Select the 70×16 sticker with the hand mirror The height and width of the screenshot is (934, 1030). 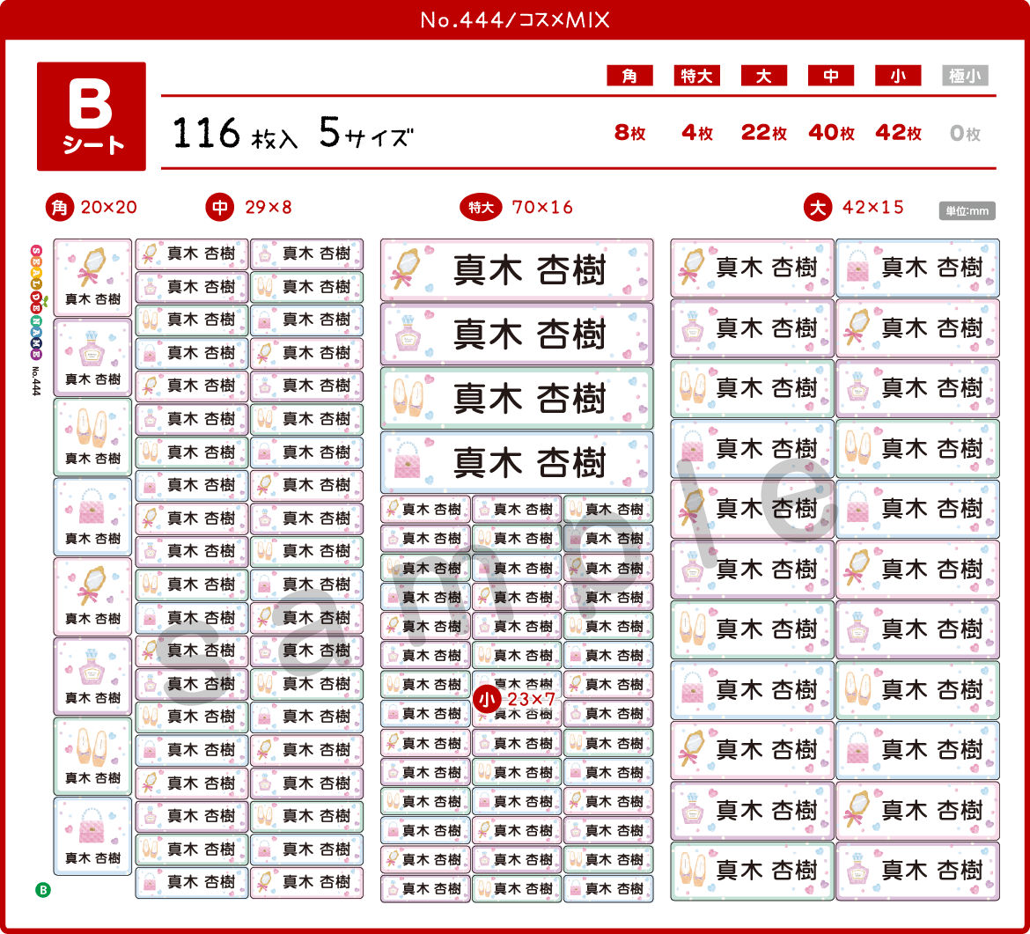click(517, 270)
